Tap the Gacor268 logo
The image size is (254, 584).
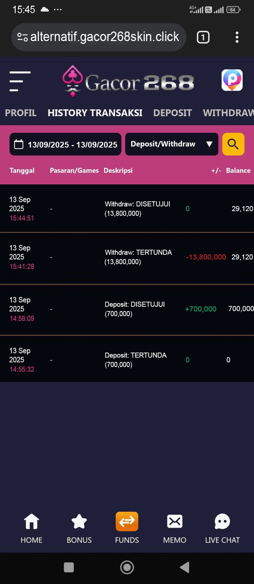point(128,81)
